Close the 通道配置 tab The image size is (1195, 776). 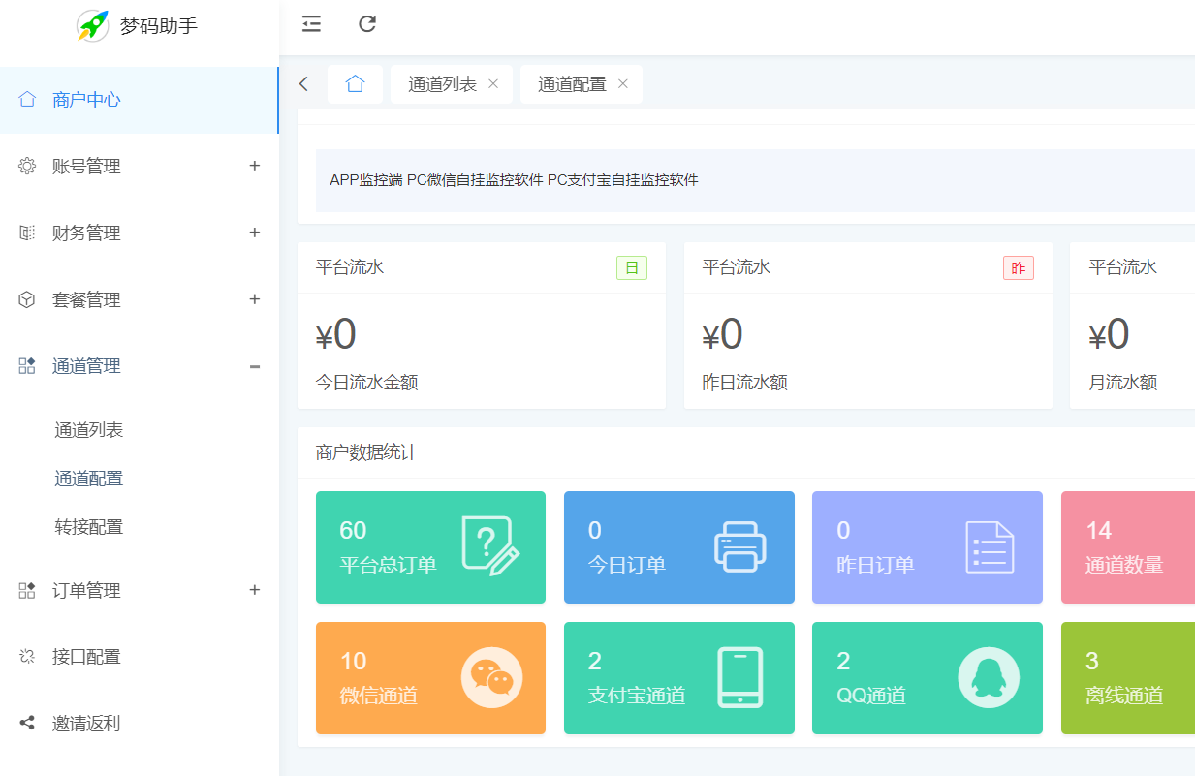[x=623, y=84]
